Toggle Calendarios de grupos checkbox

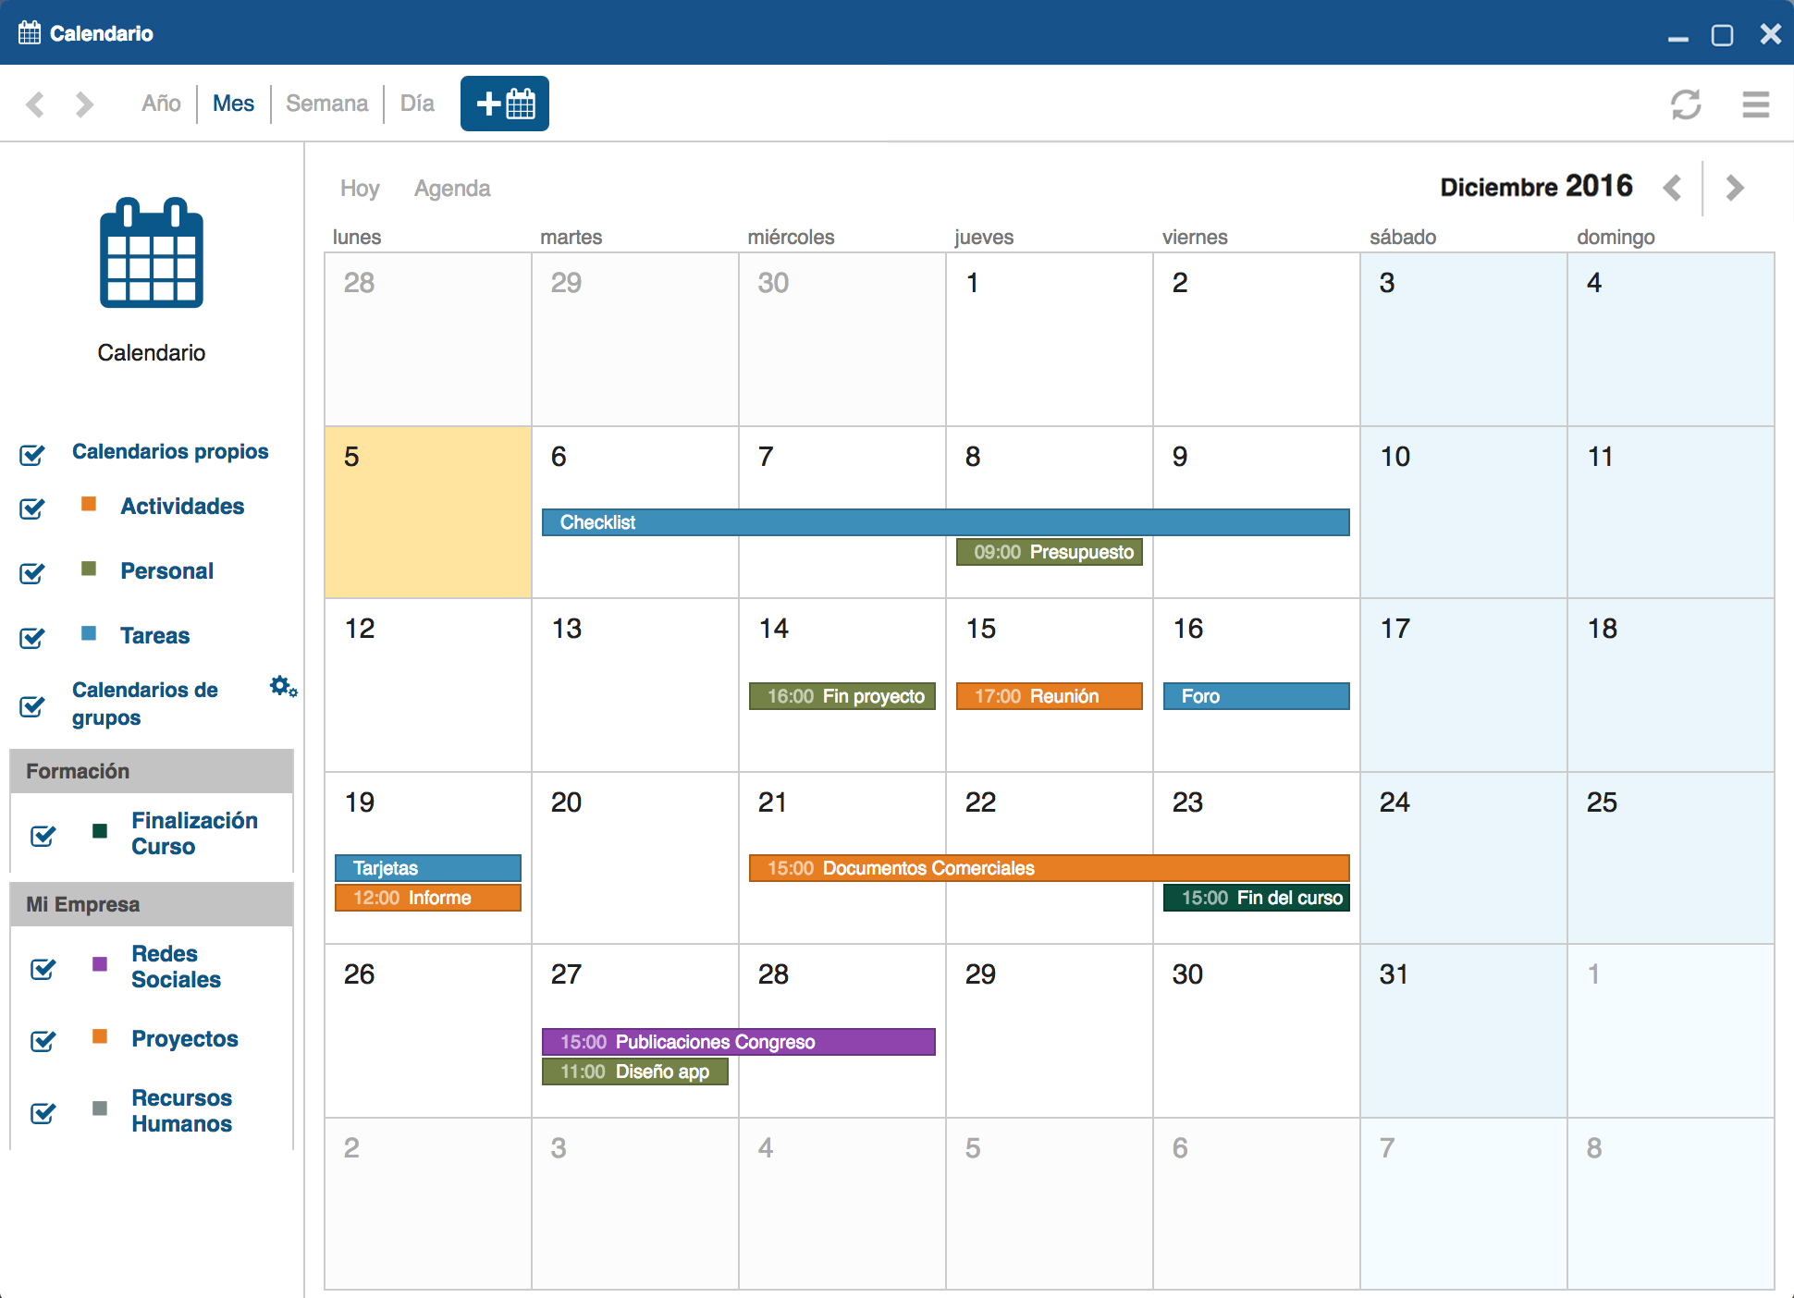point(32,705)
